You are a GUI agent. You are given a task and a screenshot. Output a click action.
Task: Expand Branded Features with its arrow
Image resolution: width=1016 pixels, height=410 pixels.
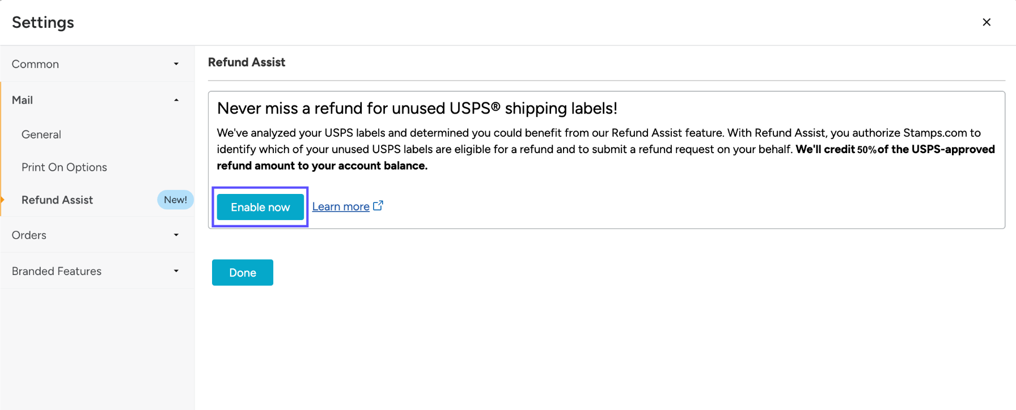[x=176, y=271]
